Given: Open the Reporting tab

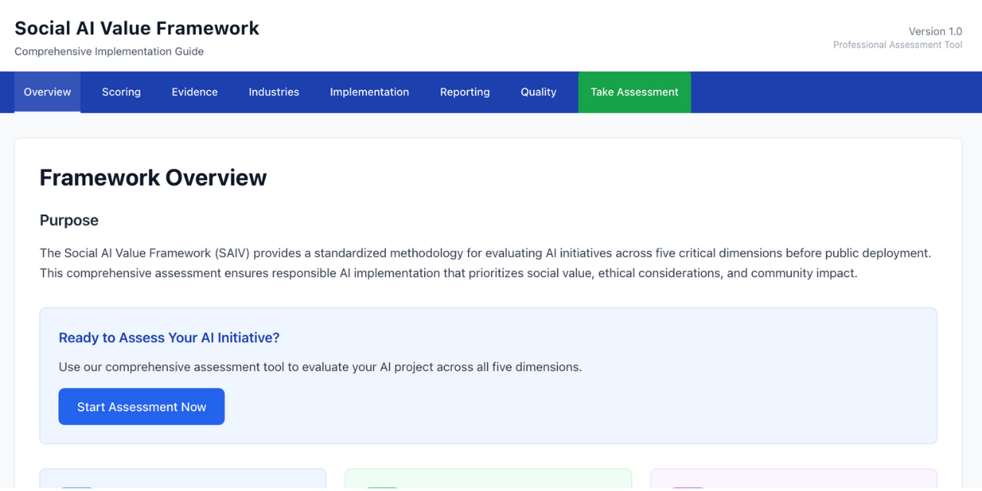Looking at the screenshot, I should (x=464, y=92).
